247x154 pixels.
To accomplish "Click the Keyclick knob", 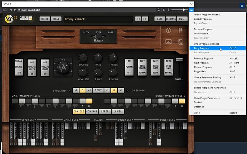I will [x=83, y=72].
